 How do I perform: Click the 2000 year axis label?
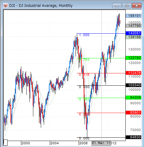click(x=26, y=143)
